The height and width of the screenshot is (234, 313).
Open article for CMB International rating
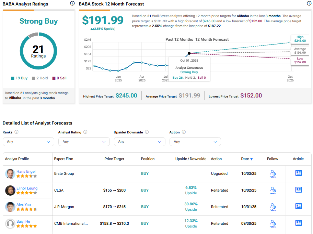(299, 223)
